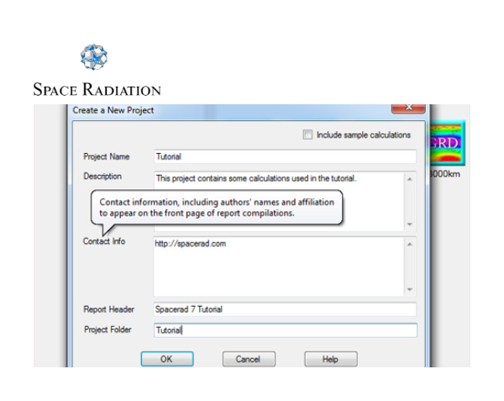Click into the Project Name field

click(285, 156)
